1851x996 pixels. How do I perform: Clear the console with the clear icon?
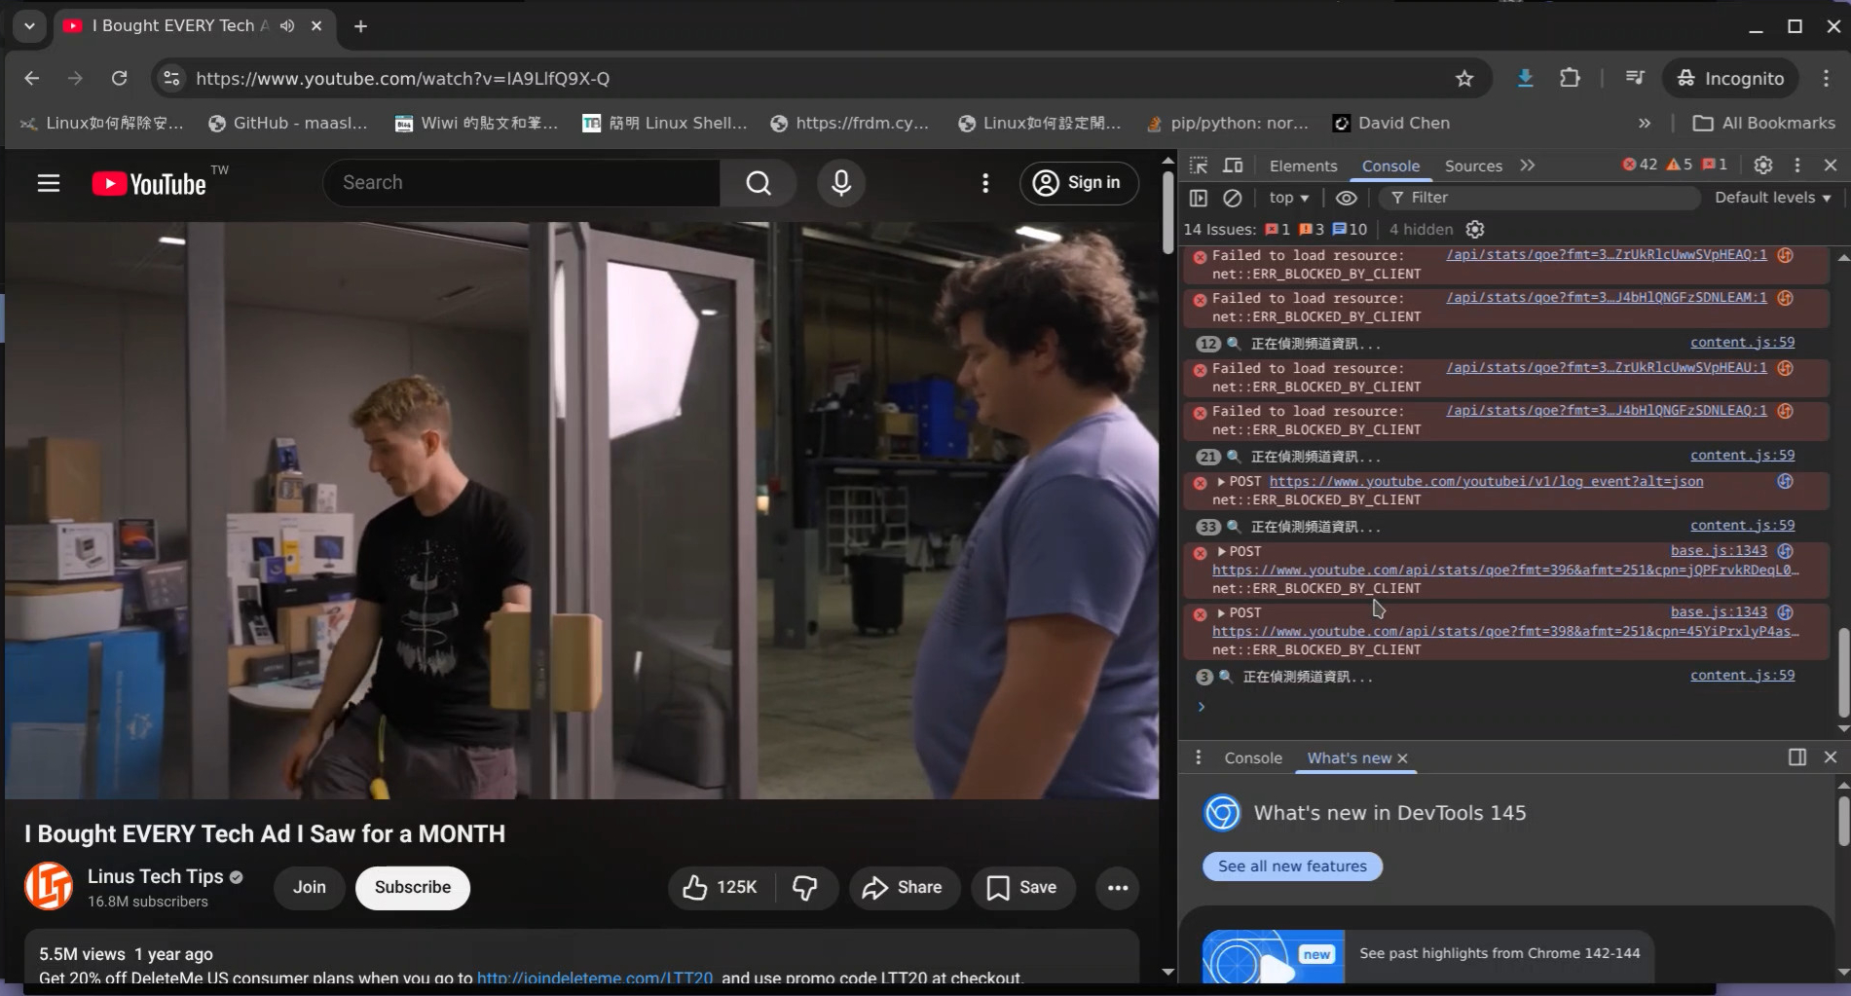coord(1233,198)
